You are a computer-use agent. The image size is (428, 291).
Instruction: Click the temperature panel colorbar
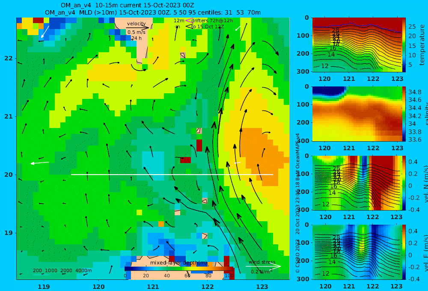(x=404, y=45)
